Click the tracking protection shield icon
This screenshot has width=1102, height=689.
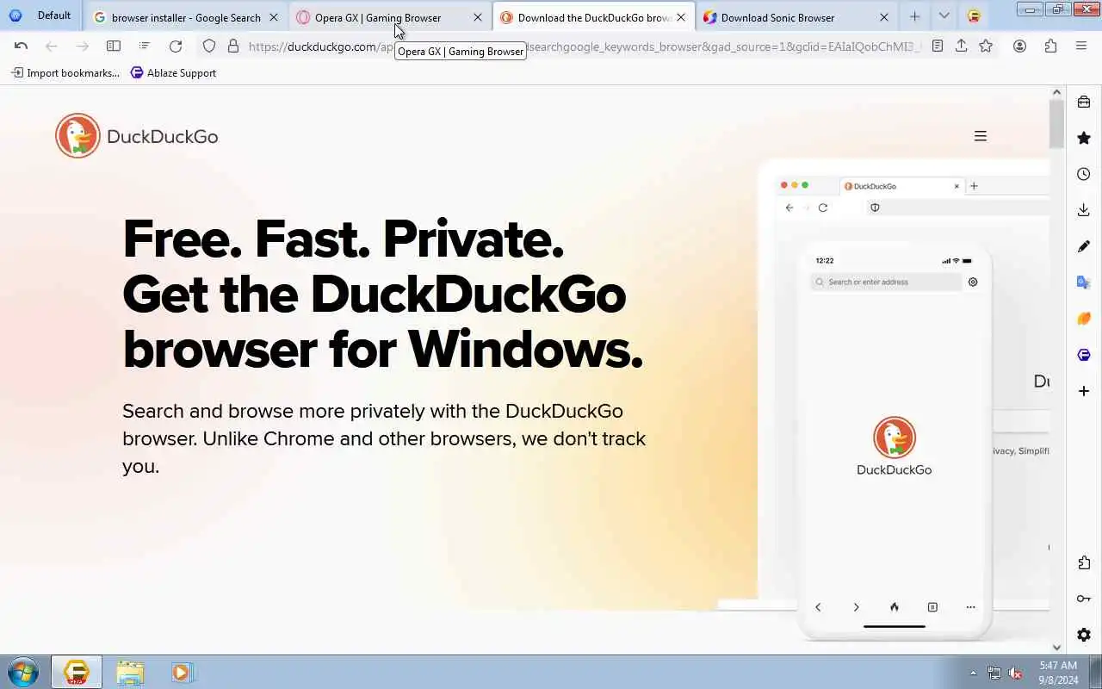[209, 47]
